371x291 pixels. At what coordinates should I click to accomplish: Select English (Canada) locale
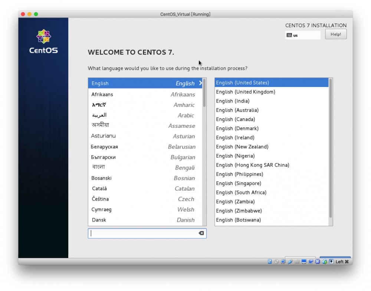(x=272, y=119)
